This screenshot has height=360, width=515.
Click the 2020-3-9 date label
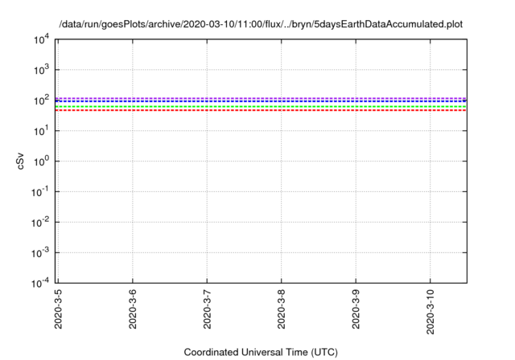(x=356, y=309)
